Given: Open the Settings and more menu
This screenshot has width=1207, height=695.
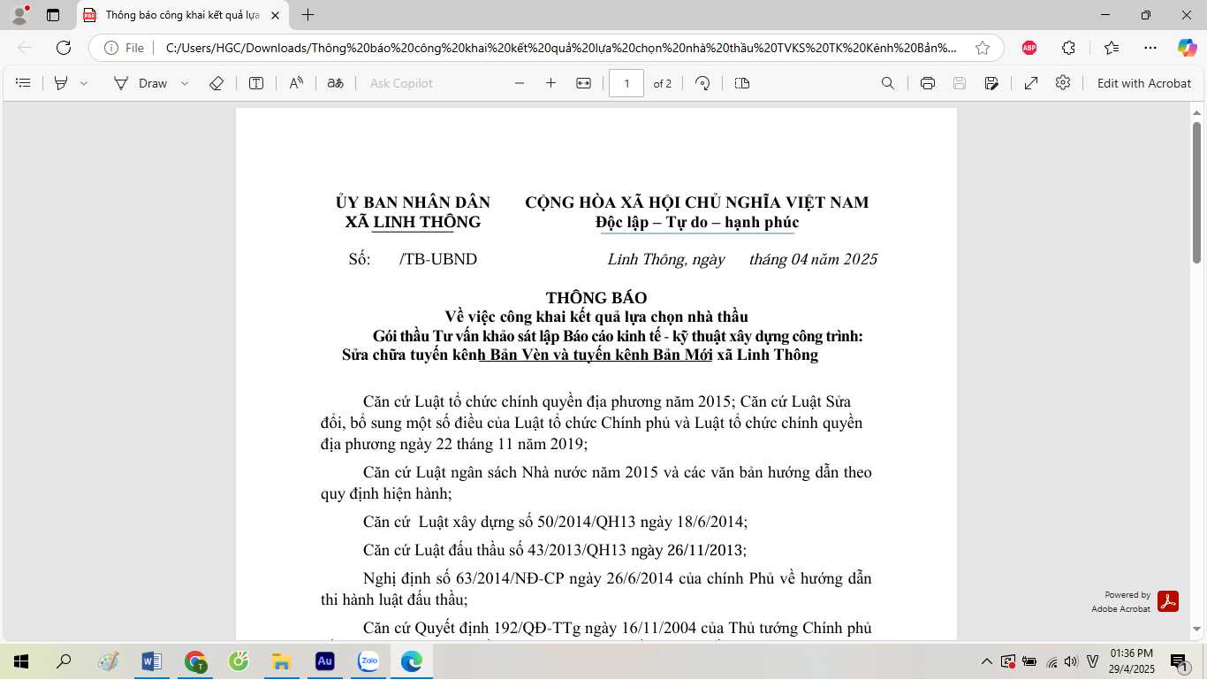Looking at the screenshot, I should click(x=1150, y=48).
